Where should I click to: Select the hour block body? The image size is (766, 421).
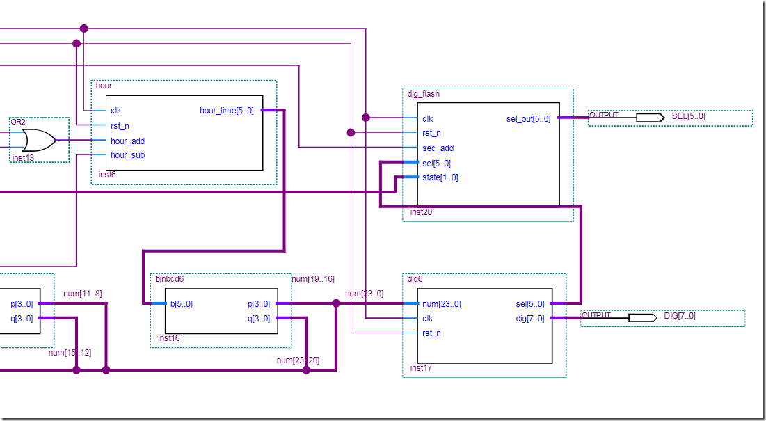tap(184, 133)
